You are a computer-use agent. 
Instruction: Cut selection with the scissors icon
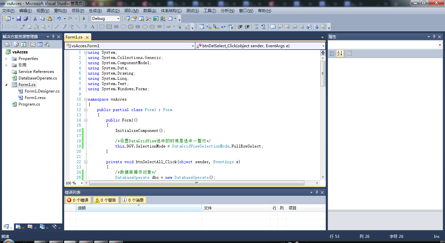(x=35, y=19)
